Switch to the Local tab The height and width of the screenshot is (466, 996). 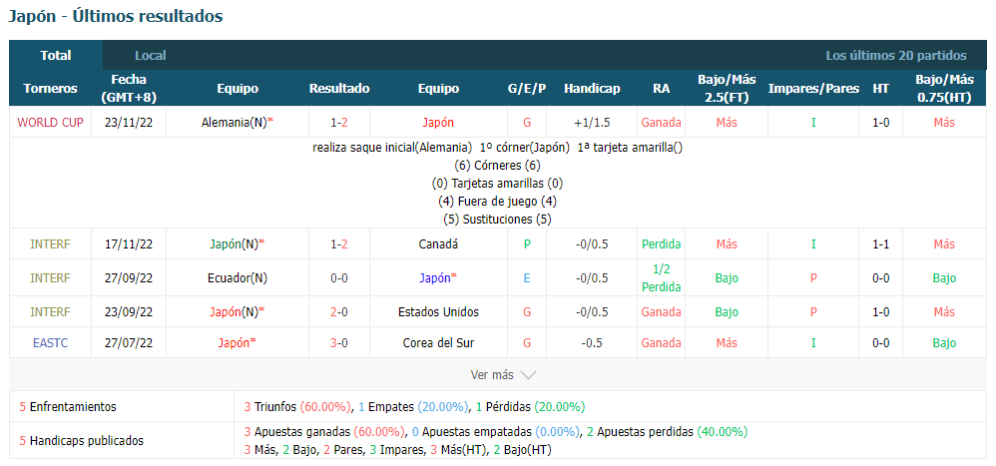point(151,55)
